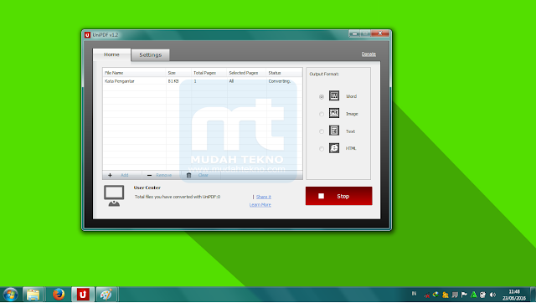
Task: Open the Windows Start menu
Action: (x=10, y=295)
